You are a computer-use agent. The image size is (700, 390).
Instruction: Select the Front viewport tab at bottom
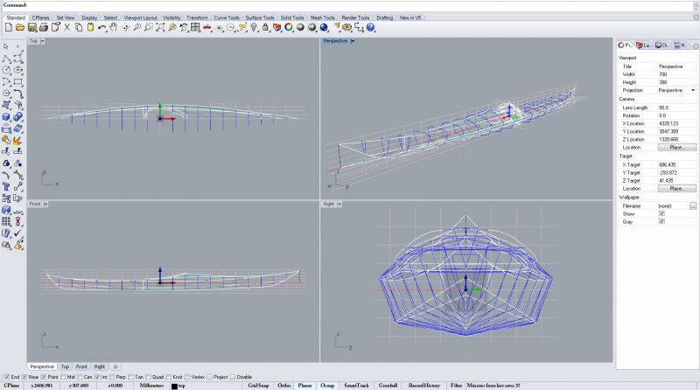click(81, 366)
